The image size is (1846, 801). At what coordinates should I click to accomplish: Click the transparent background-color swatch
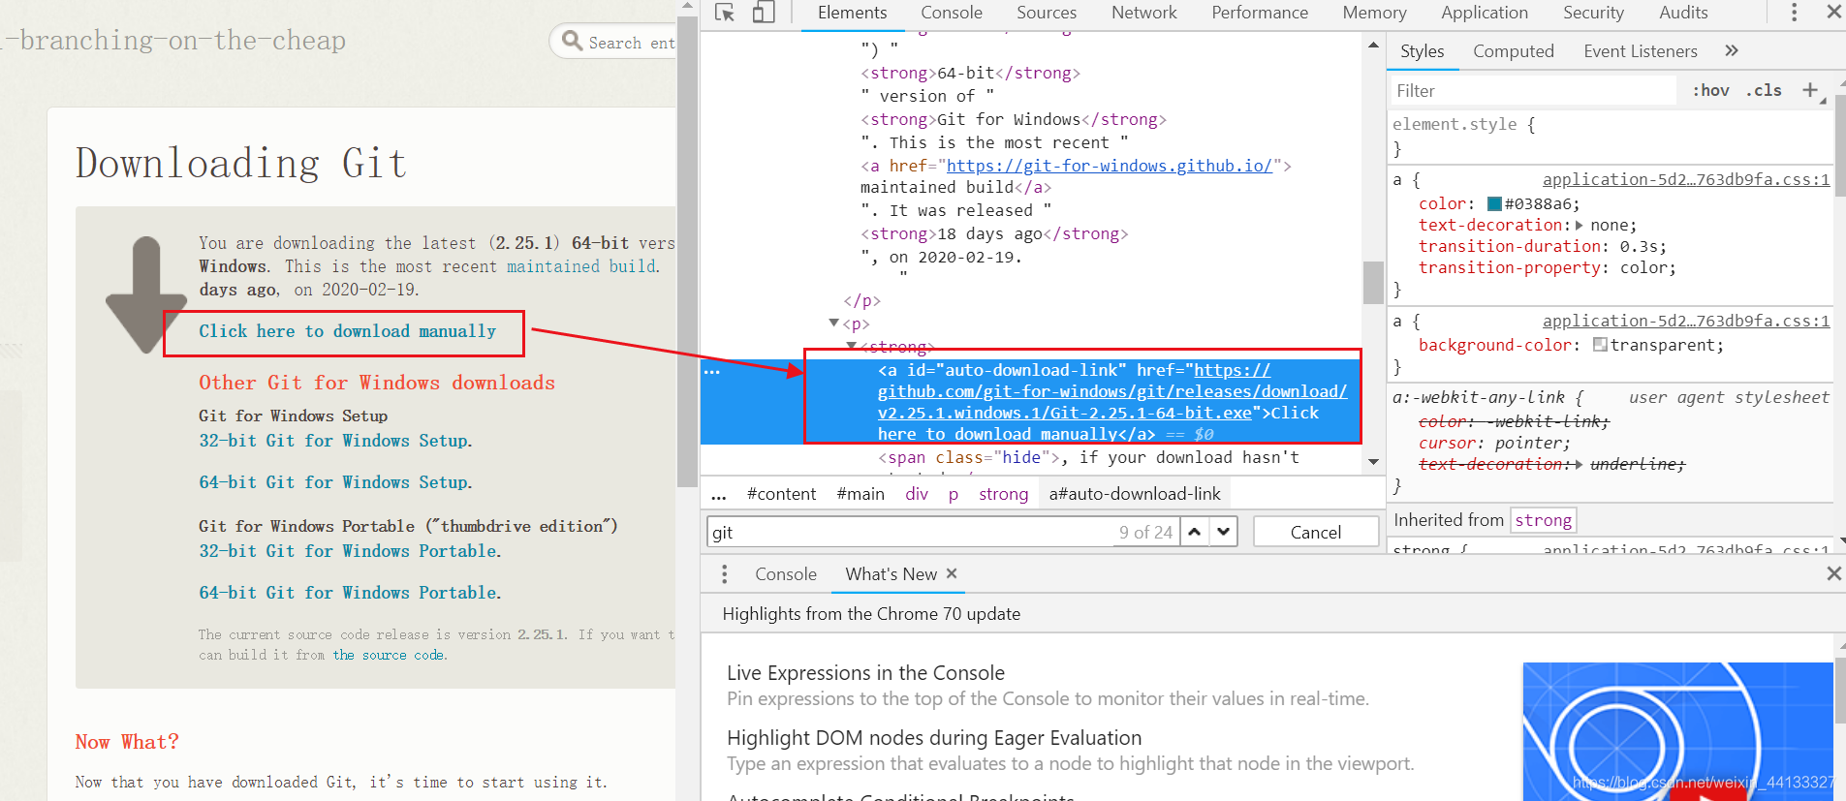(x=1600, y=345)
